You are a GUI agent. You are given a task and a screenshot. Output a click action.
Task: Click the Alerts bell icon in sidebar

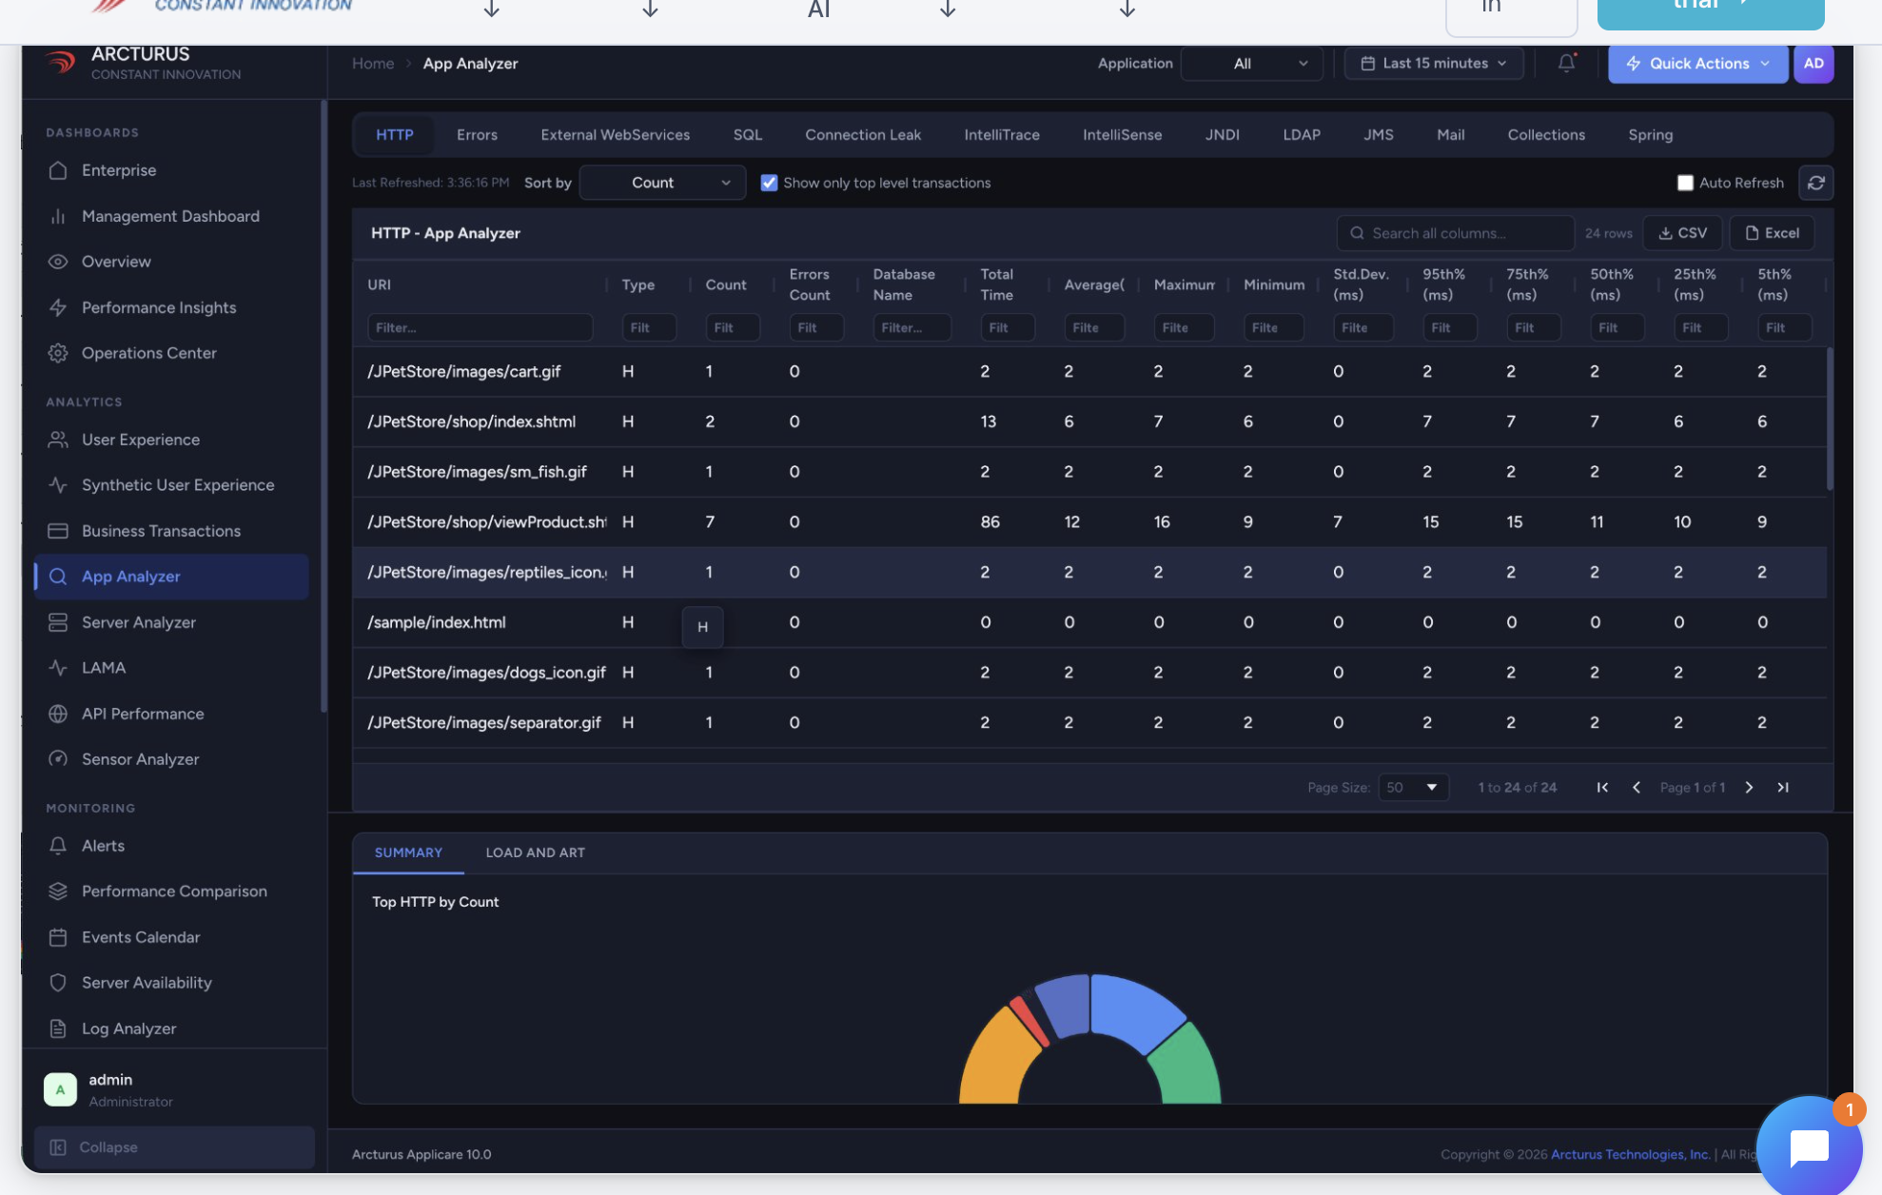[x=58, y=846]
